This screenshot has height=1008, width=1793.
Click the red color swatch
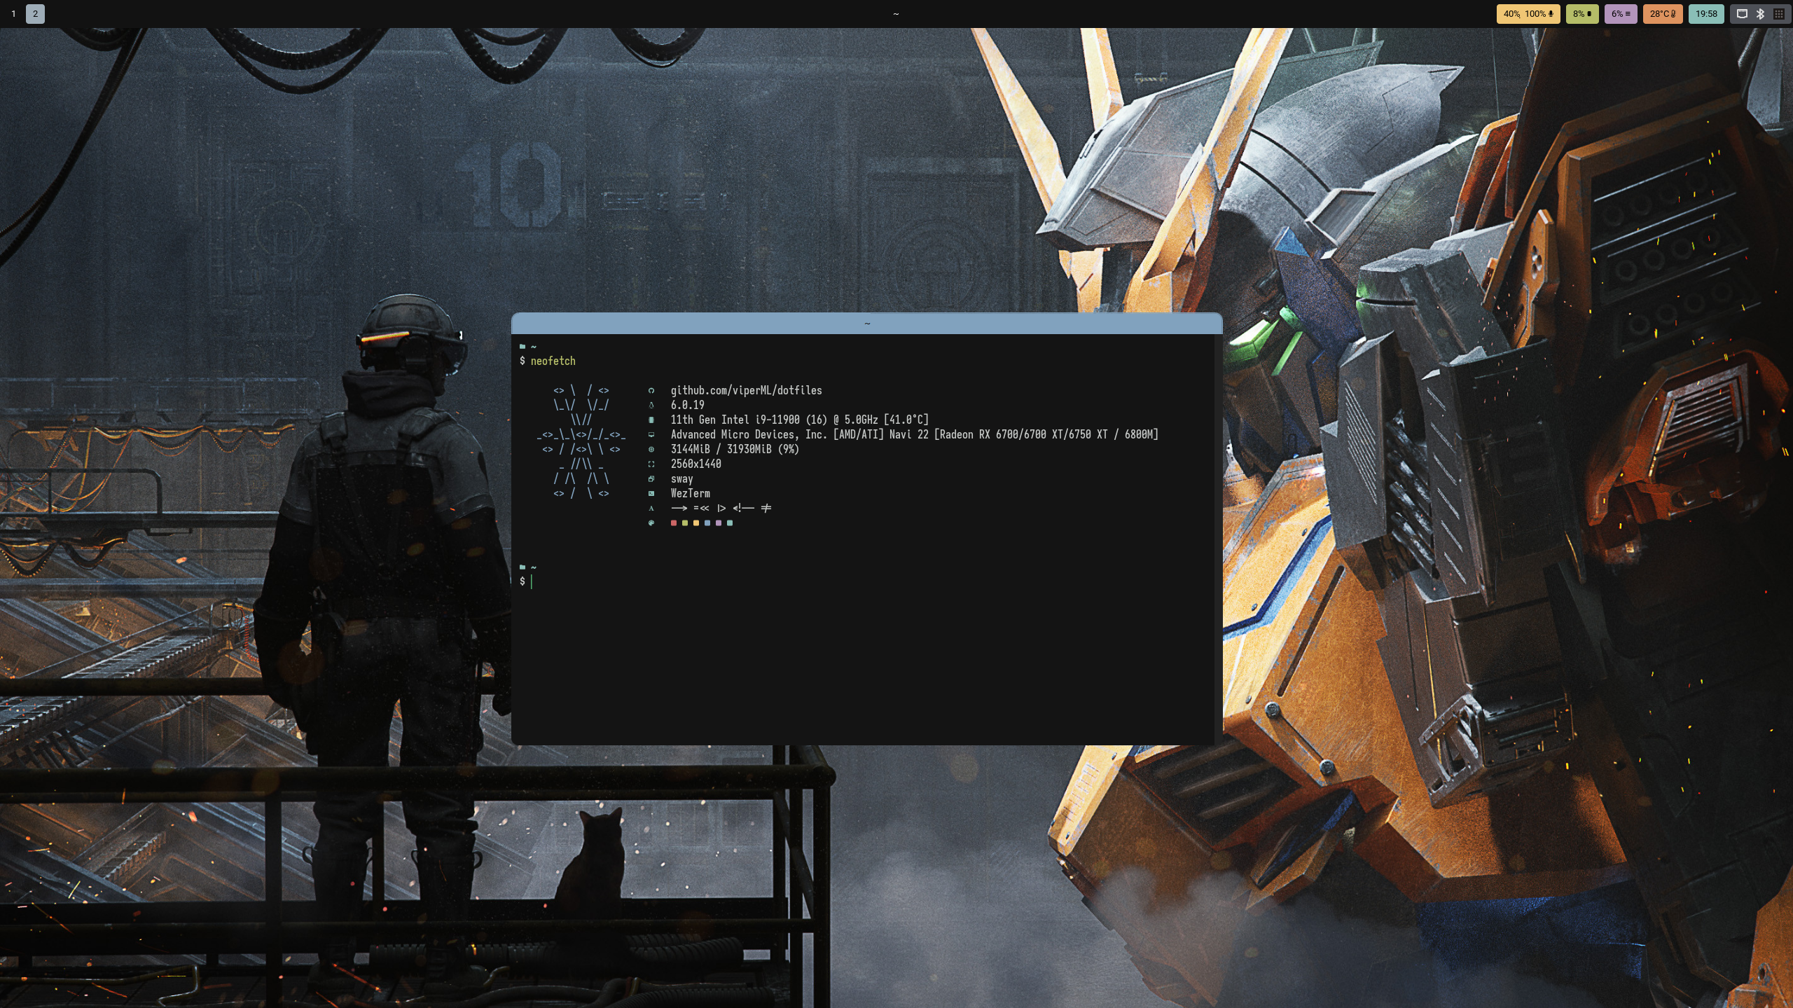tap(674, 523)
